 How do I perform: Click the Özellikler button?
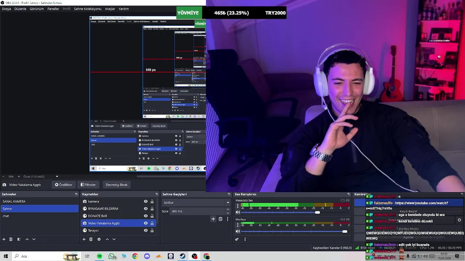click(x=64, y=185)
